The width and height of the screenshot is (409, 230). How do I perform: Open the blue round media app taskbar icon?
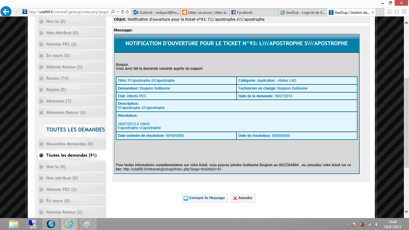pyautogui.click(x=51, y=224)
